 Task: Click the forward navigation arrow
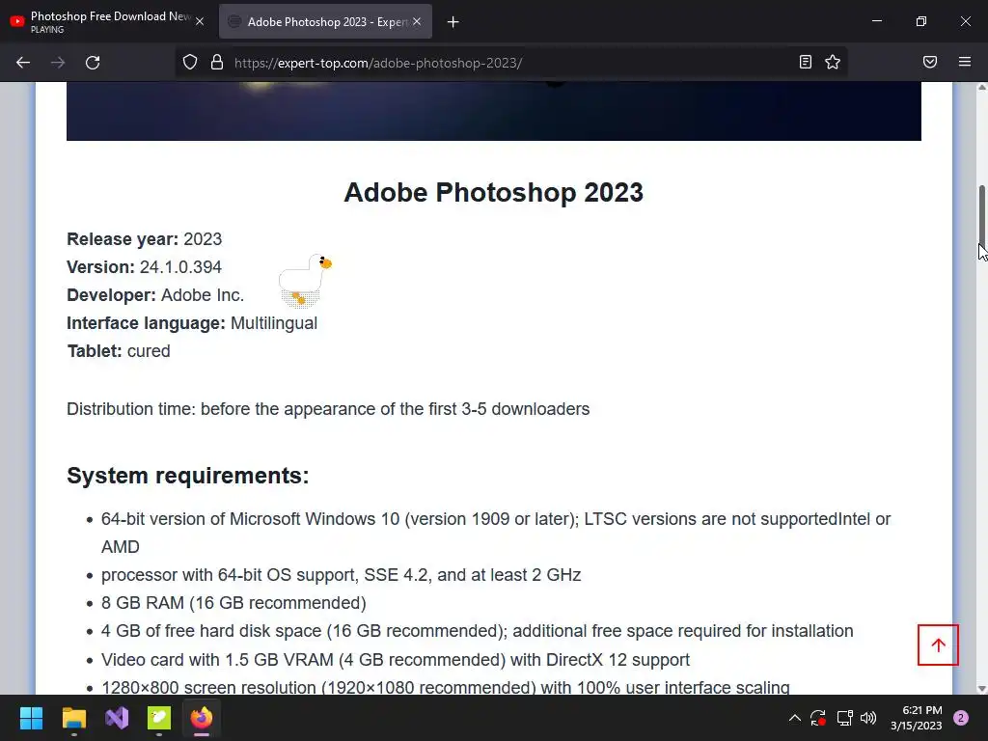58,63
